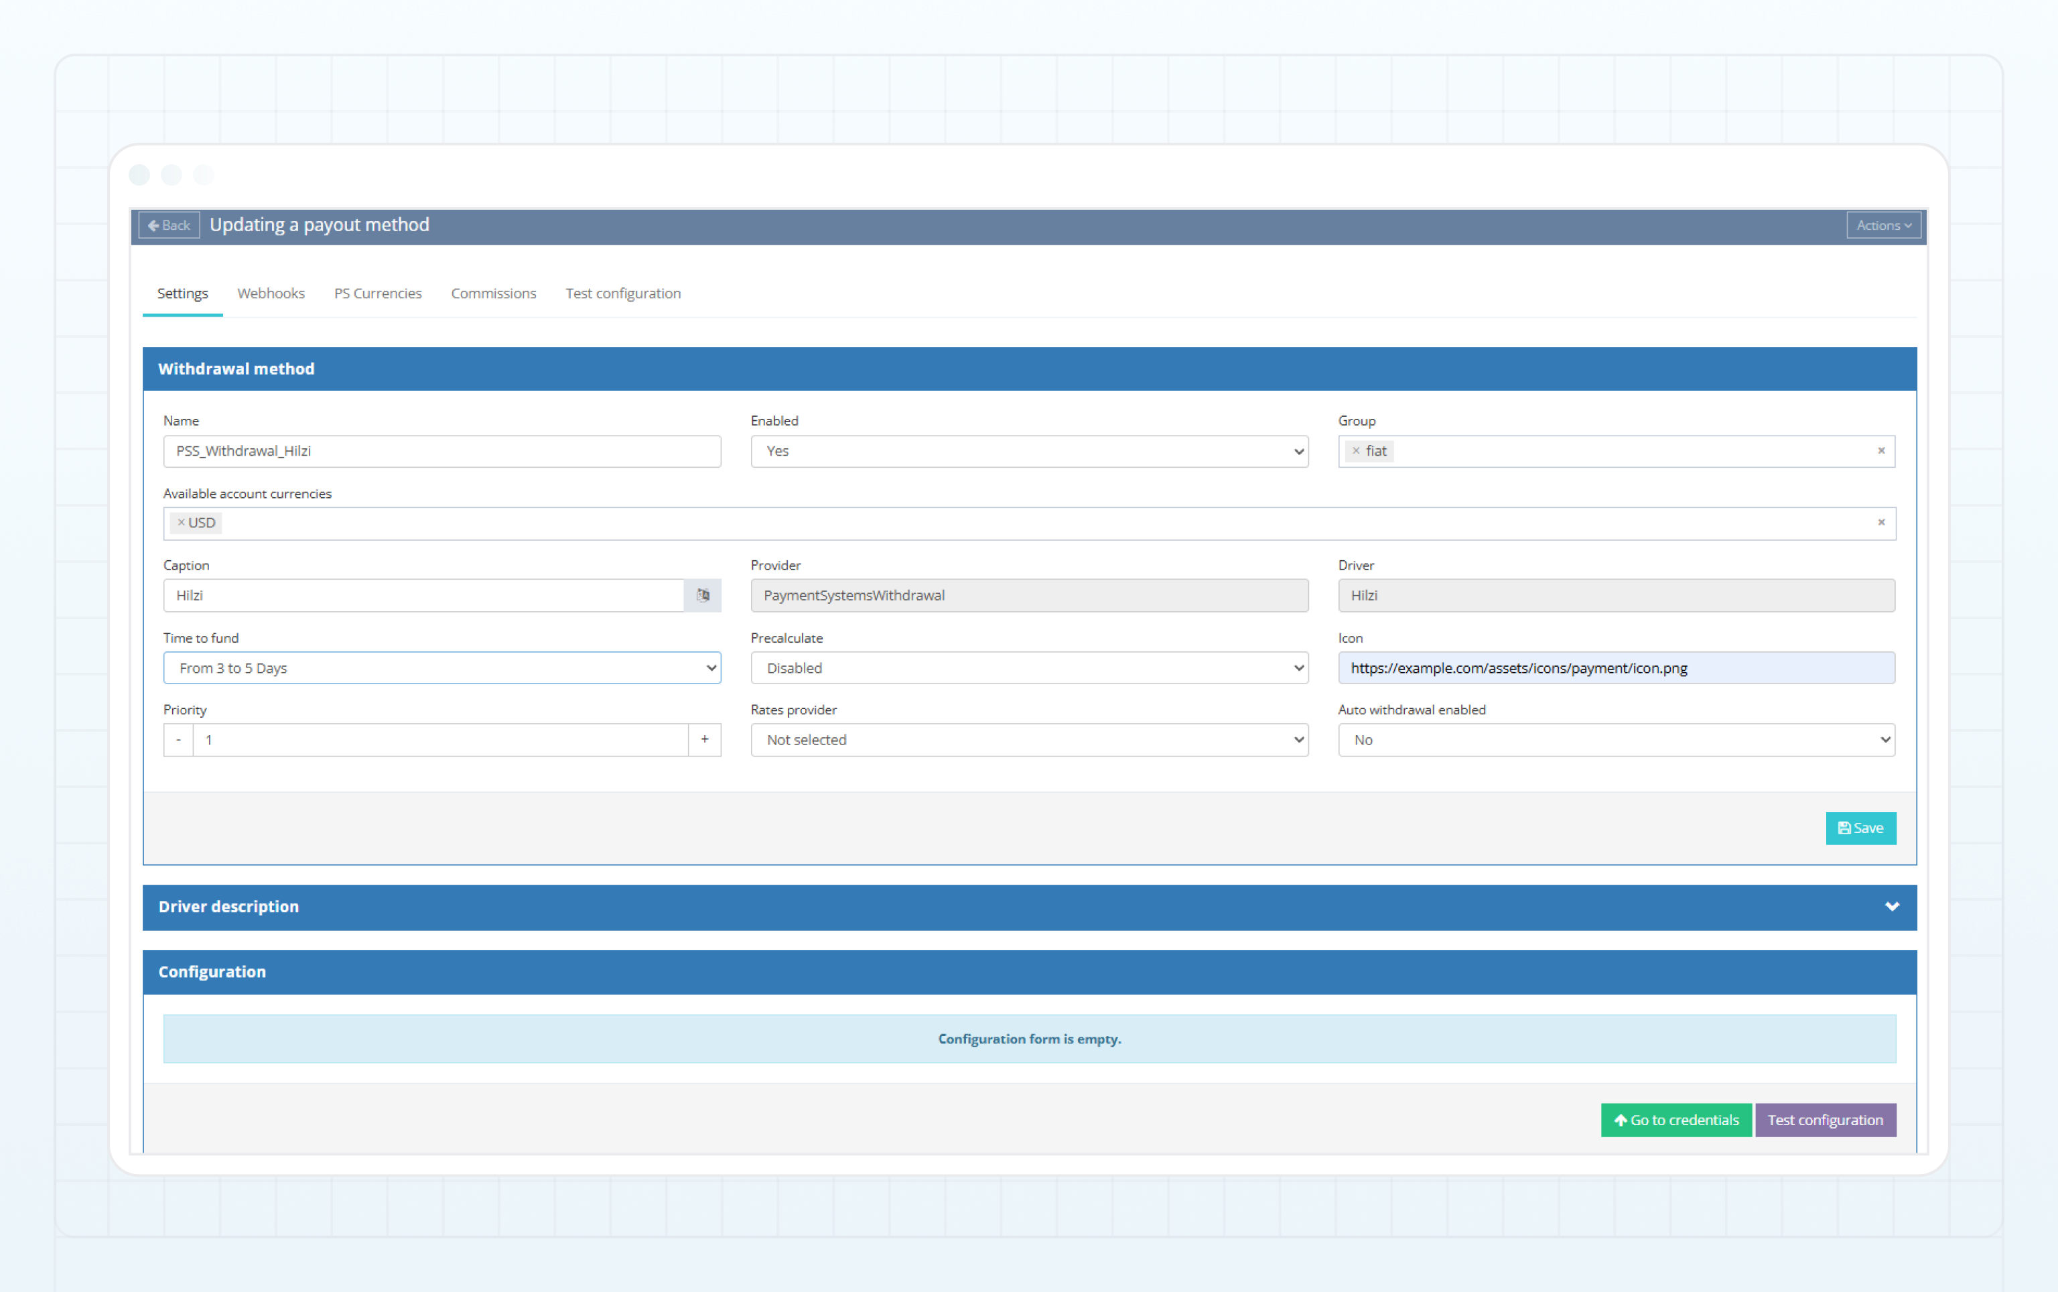Open the Commissions tab

click(494, 293)
